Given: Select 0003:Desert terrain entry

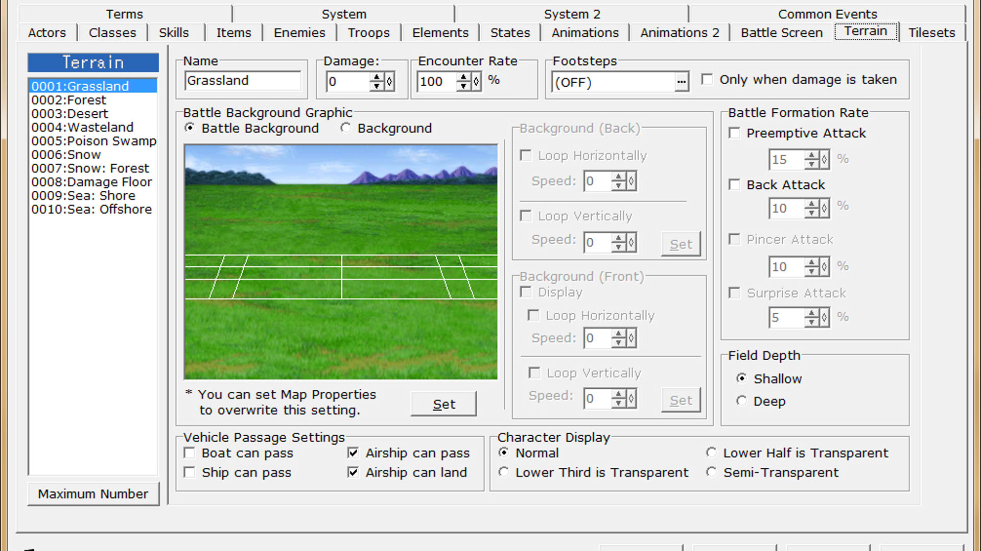Looking at the screenshot, I should click(x=93, y=114).
